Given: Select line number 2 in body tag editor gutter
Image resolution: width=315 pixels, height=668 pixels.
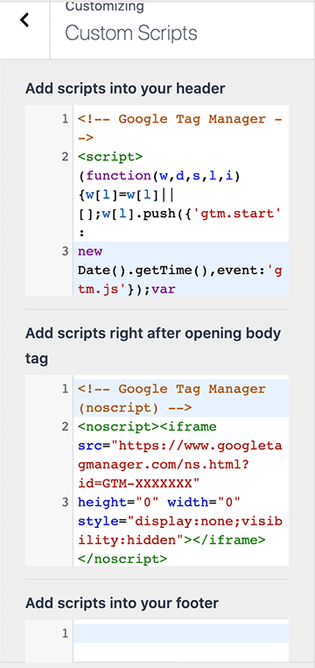Looking at the screenshot, I should [65, 426].
